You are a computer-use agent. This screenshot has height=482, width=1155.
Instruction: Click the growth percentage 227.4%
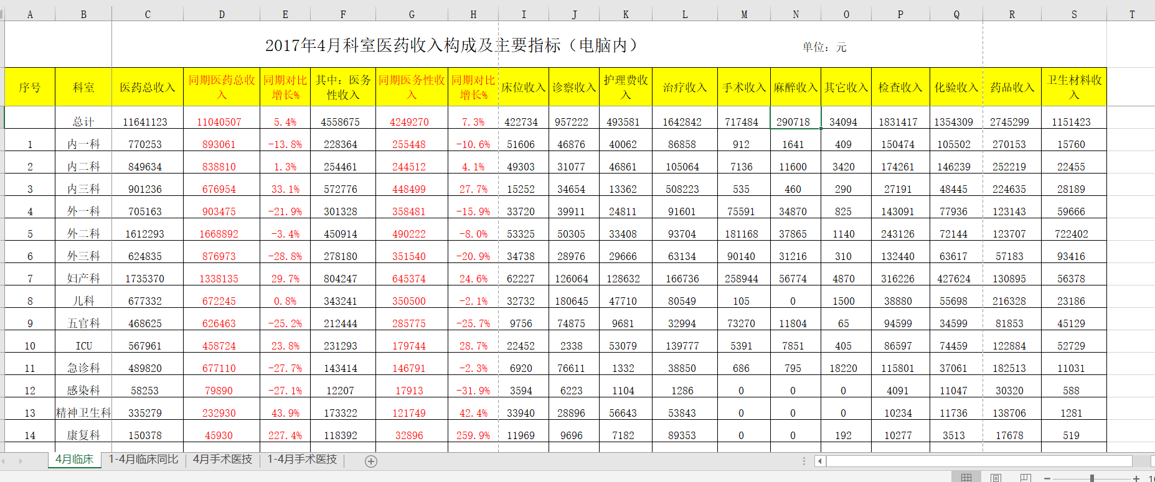point(285,431)
